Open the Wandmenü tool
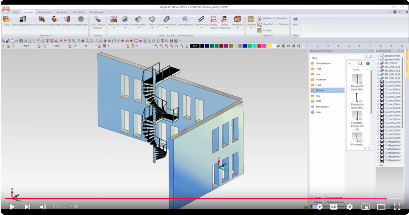This screenshot has width=409, height=215. tap(237, 20)
